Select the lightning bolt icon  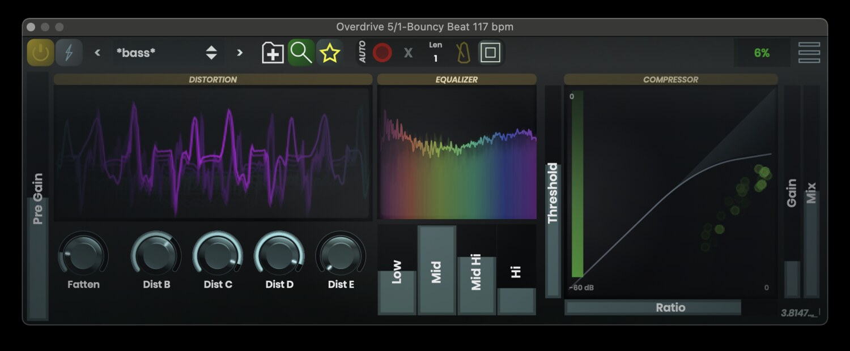[x=69, y=52]
